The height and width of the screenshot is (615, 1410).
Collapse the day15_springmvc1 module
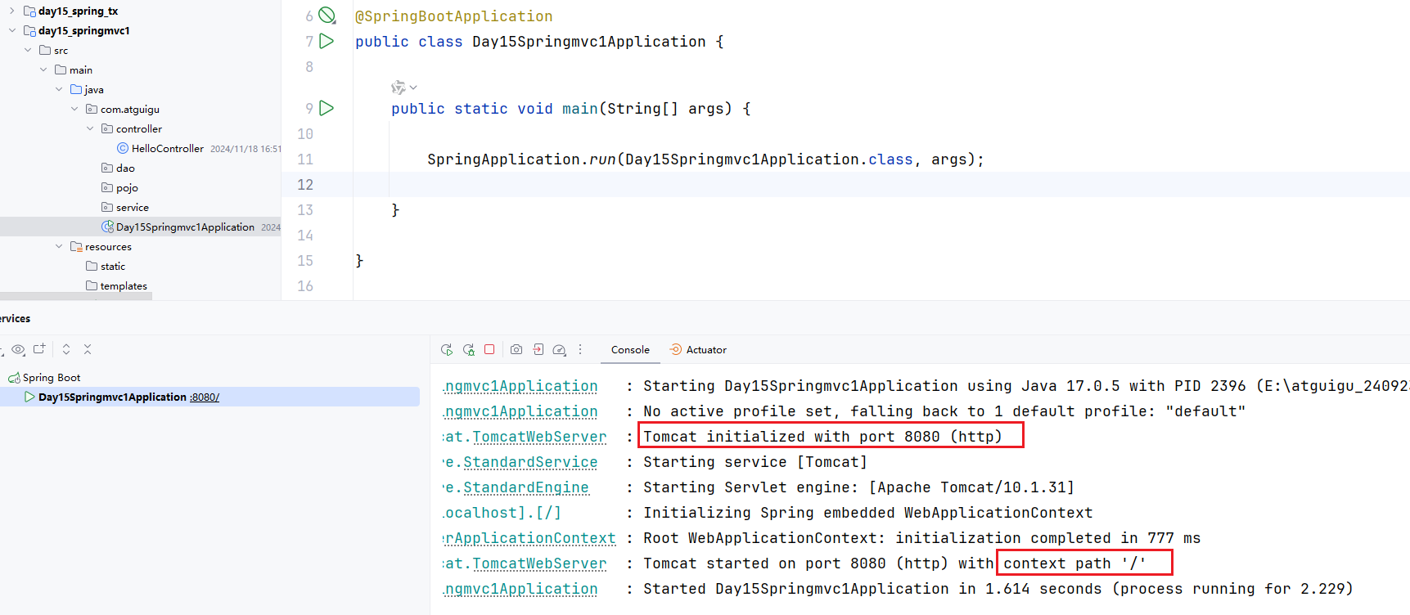point(11,30)
